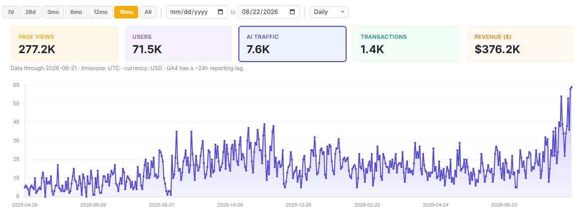Select the 7d time range
The width and height of the screenshot is (588, 224).
click(10, 12)
